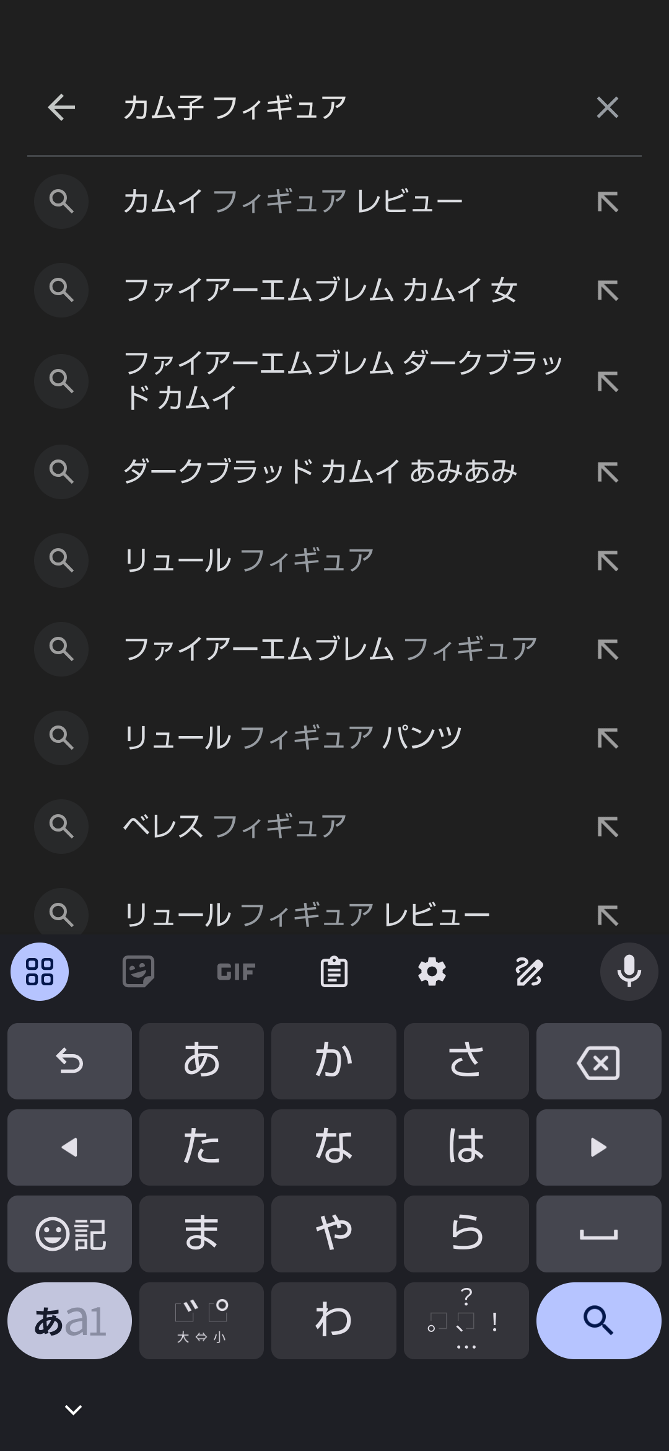The width and height of the screenshot is (669, 1451).
Task: Insert カムイ フィギュア レビュー suggestion via arrow
Action: tap(608, 202)
